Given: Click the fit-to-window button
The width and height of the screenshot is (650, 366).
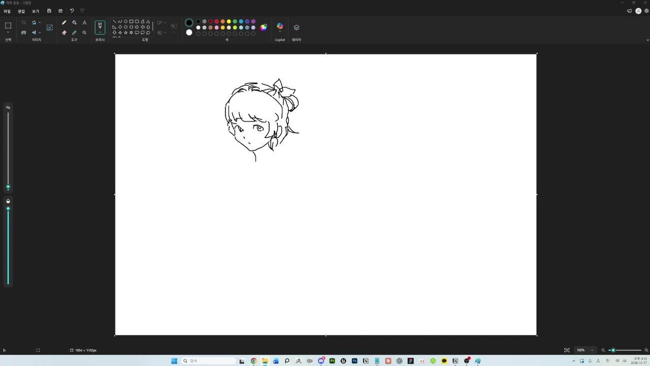Looking at the screenshot, I should (x=567, y=350).
